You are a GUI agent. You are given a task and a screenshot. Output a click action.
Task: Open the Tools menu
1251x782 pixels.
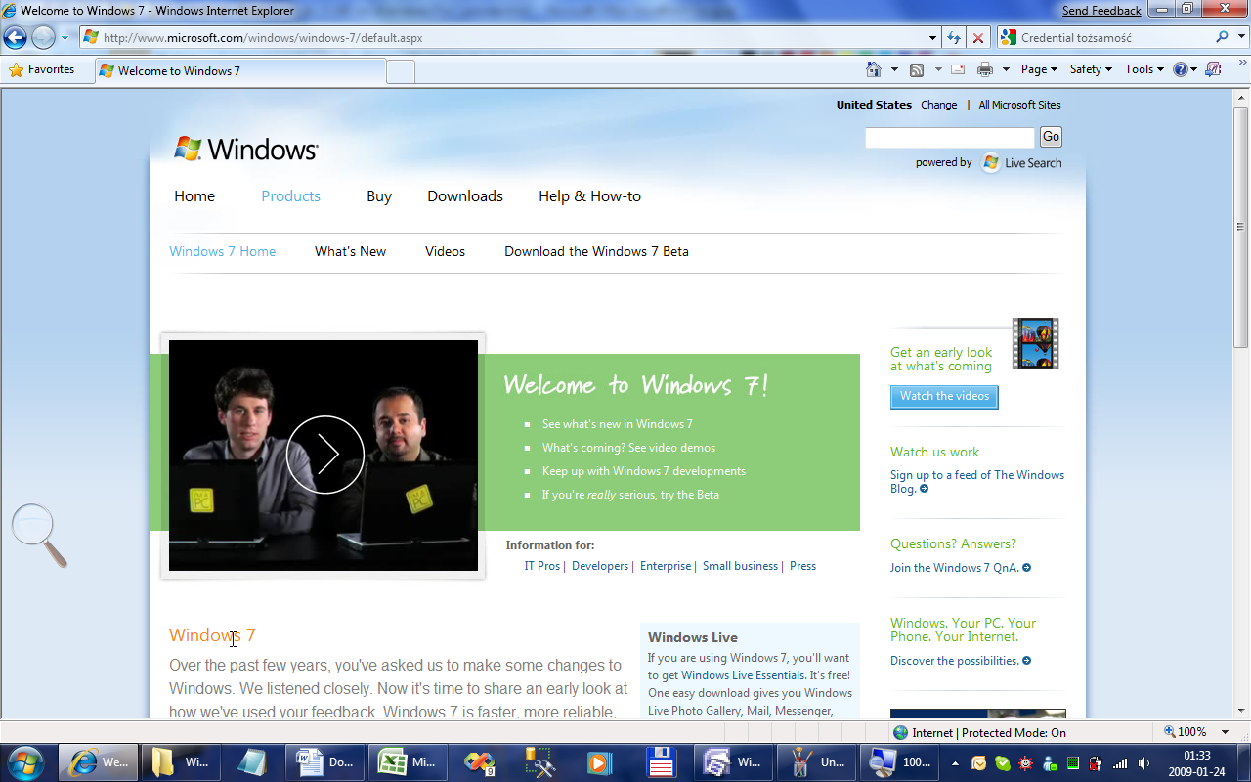click(x=1144, y=69)
